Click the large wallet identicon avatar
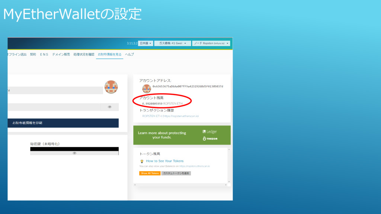The width and height of the screenshot is (381, 214). click(x=111, y=87)
